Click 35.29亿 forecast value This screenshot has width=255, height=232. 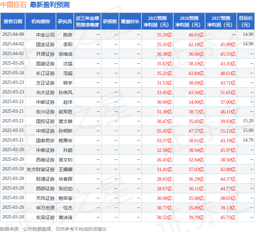coord(164,35)
